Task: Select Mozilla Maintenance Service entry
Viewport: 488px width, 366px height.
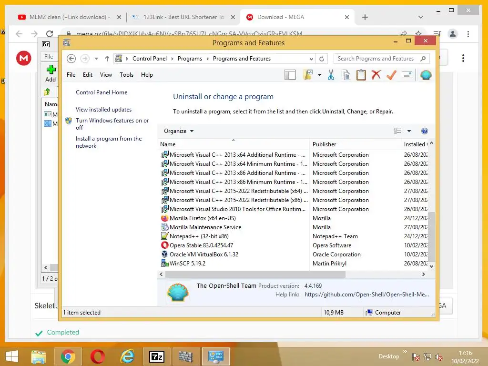Action: 205,227
